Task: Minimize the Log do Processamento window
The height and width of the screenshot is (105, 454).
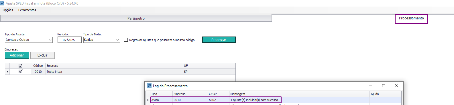Action: point(371,86)
